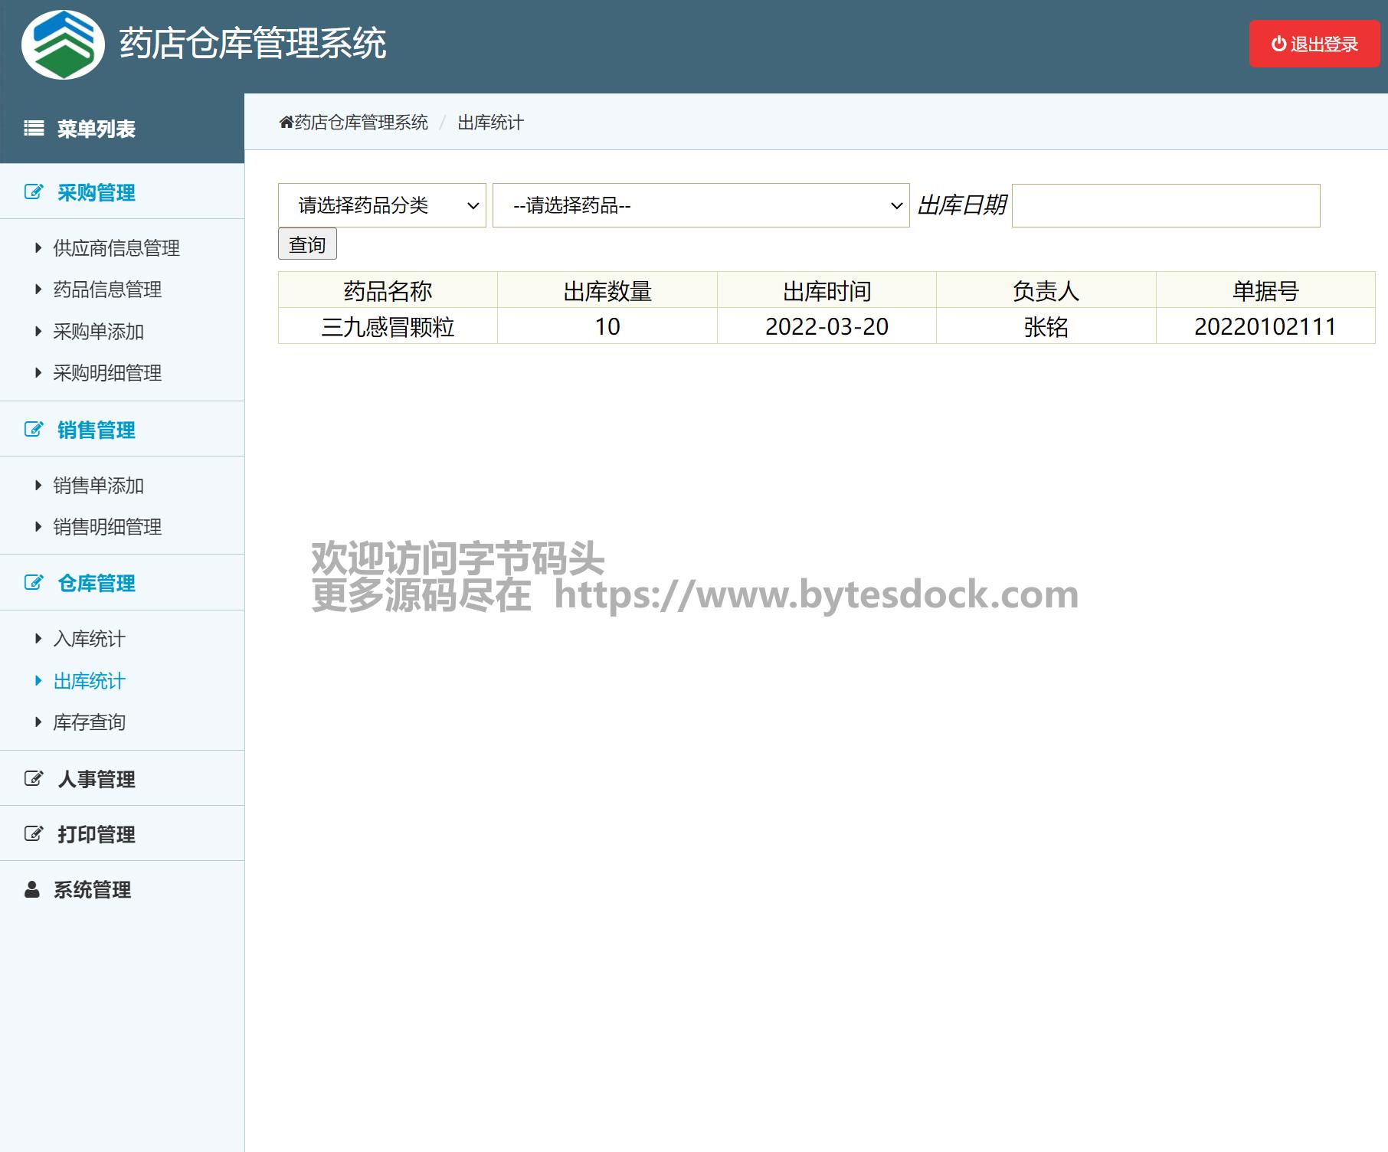Click the user icon beside 系统管理
The image size is (1388, 1152).
[32, 889]
